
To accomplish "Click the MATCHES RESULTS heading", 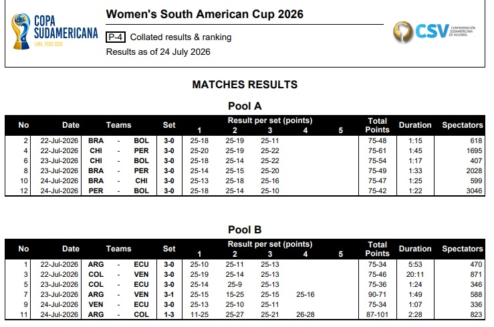I will tap(245, 84).
